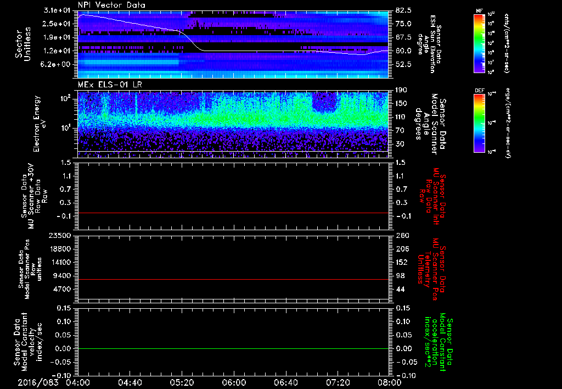Click the "3.1e+01" sector tick value
Screen dimensions: 562x389
tap(57, 10)
